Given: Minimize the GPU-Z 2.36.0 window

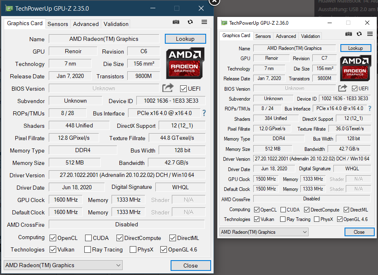Looking at the screenshot, I should click(x=330, y=23).
